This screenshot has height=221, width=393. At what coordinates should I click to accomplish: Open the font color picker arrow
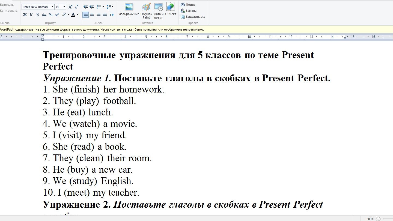77,15
